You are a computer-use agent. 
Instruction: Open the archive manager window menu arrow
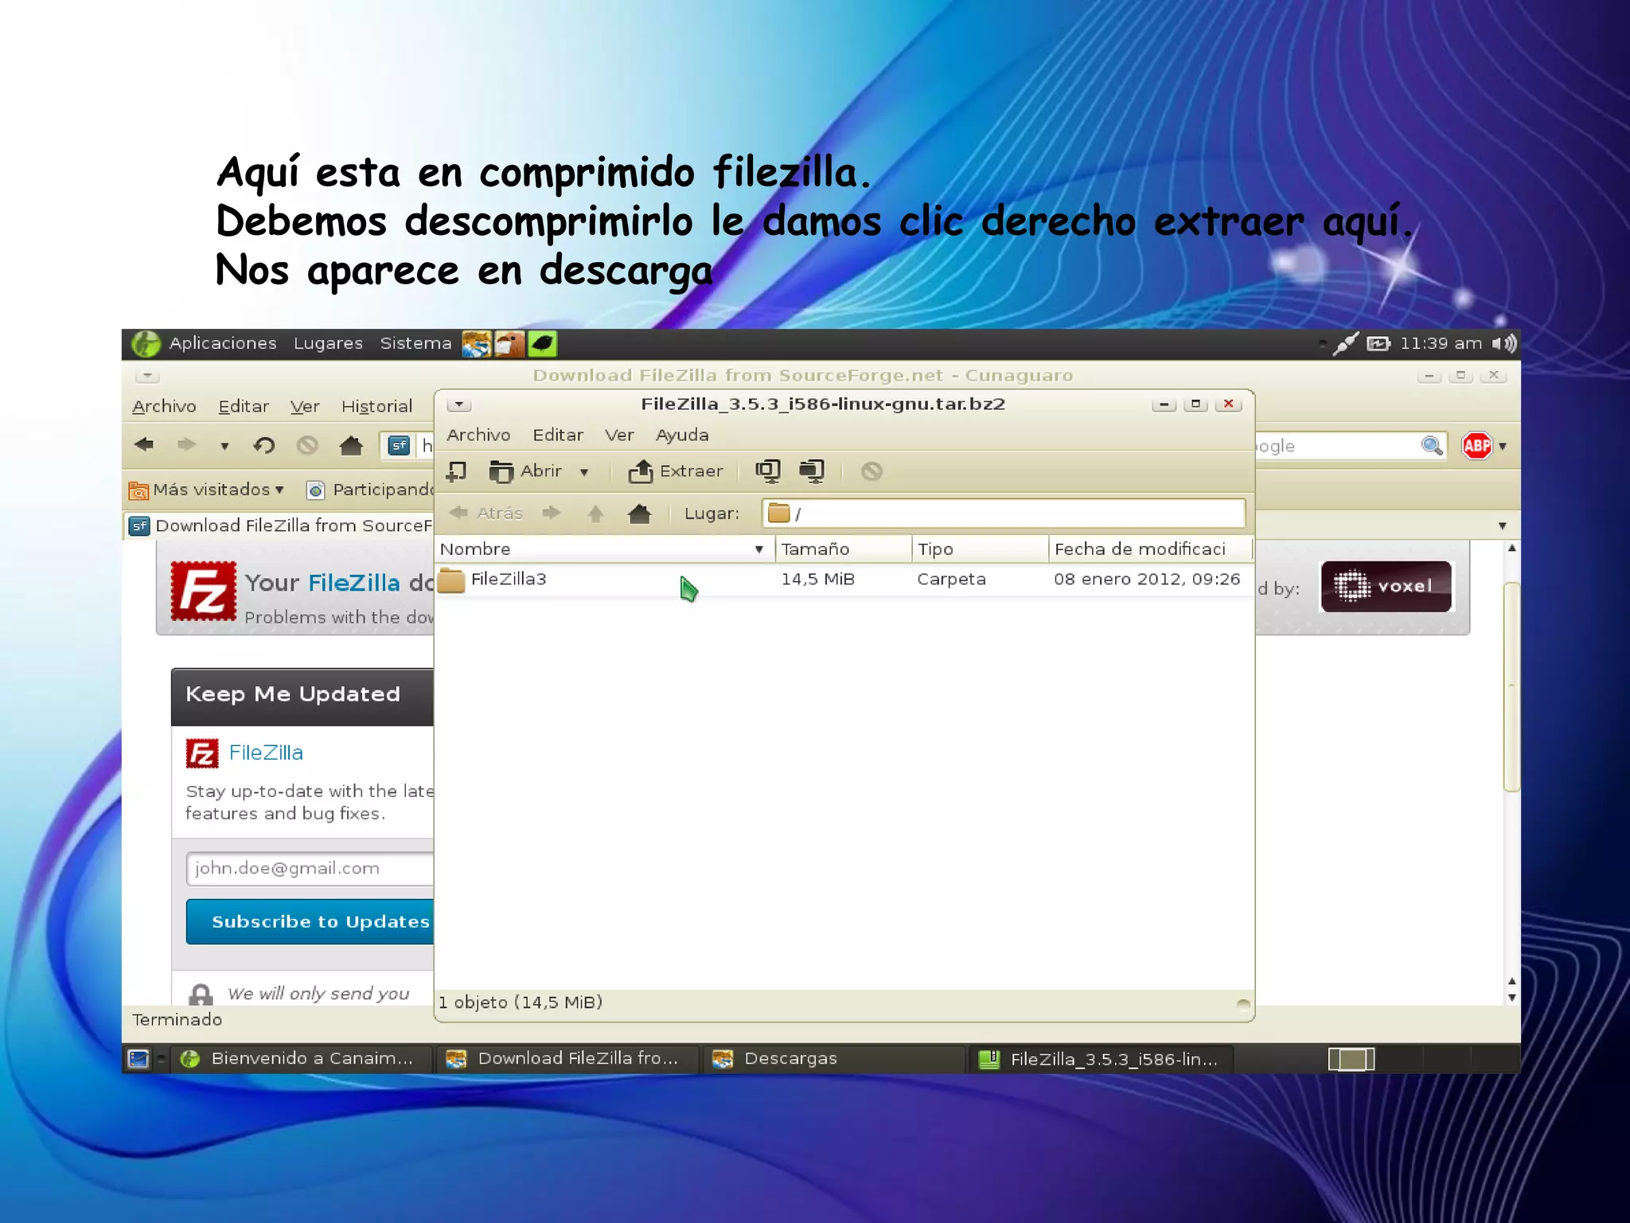(459, 404)
